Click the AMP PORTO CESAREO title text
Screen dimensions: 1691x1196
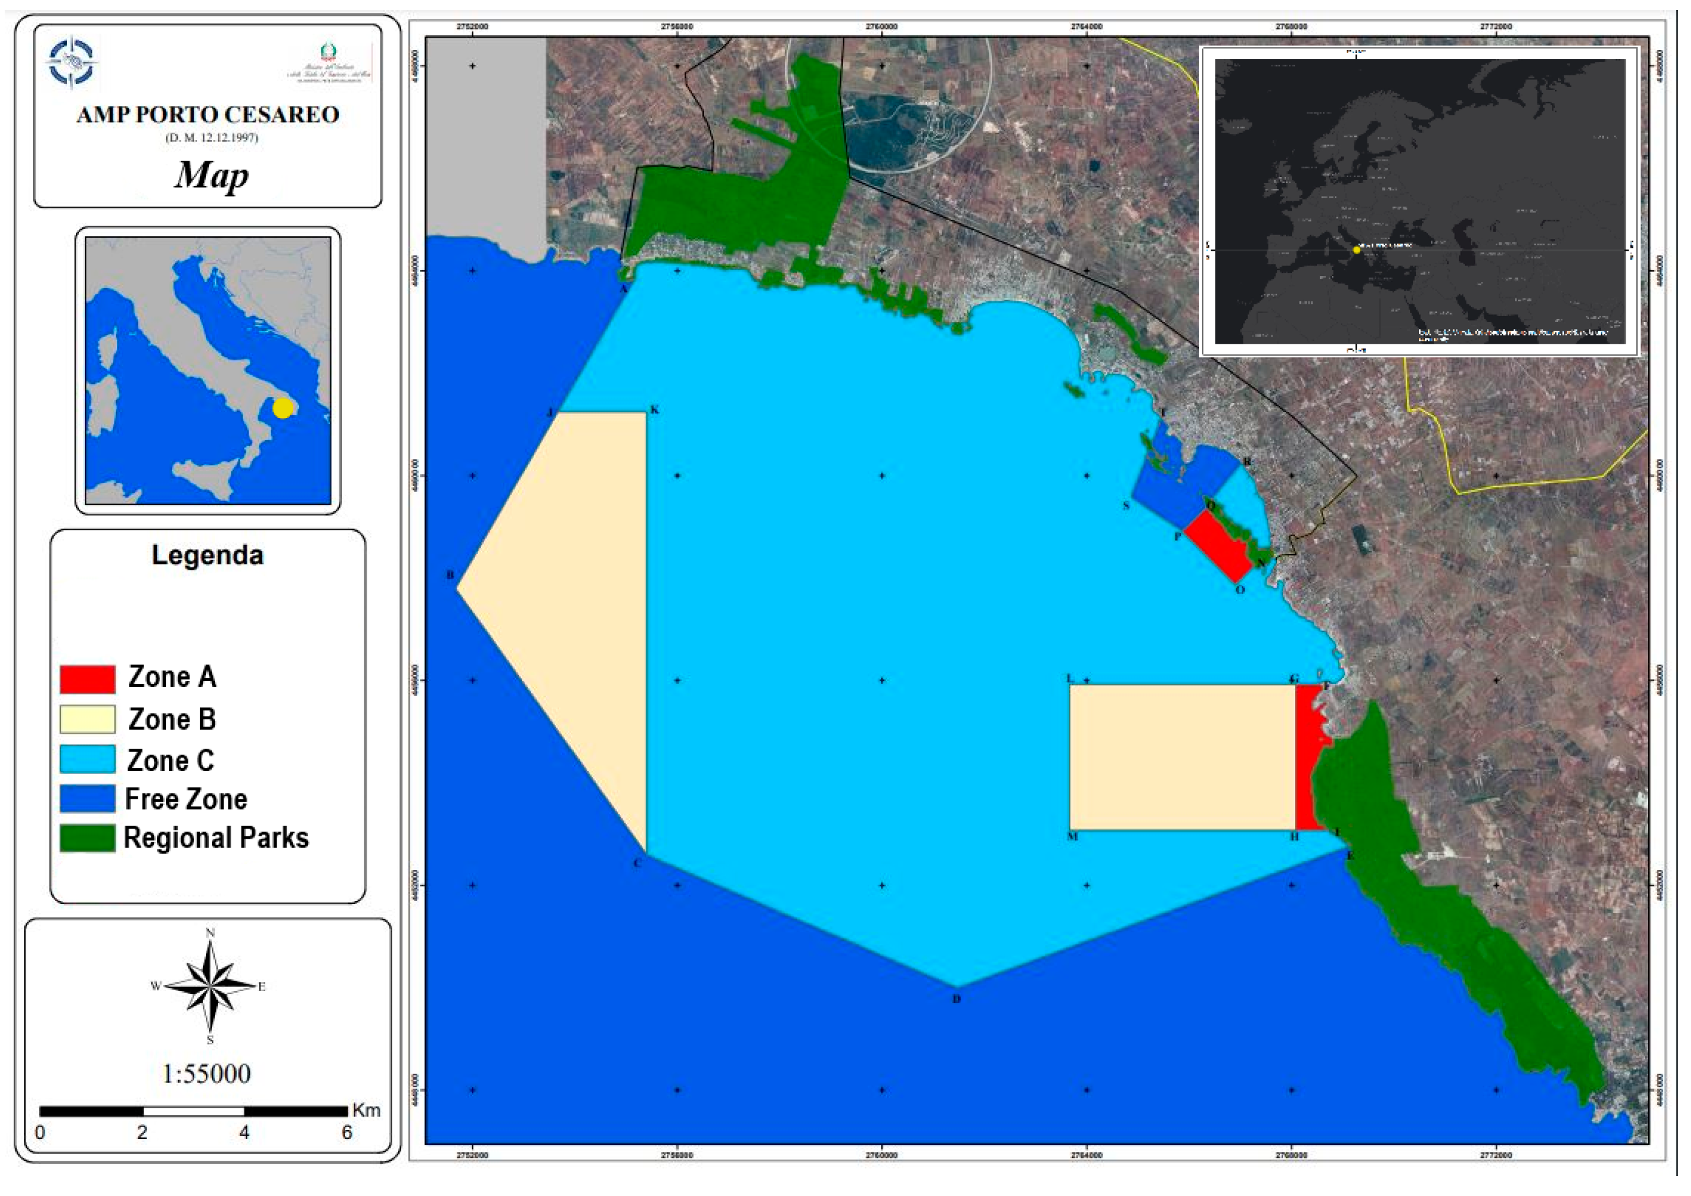[208, 115]
